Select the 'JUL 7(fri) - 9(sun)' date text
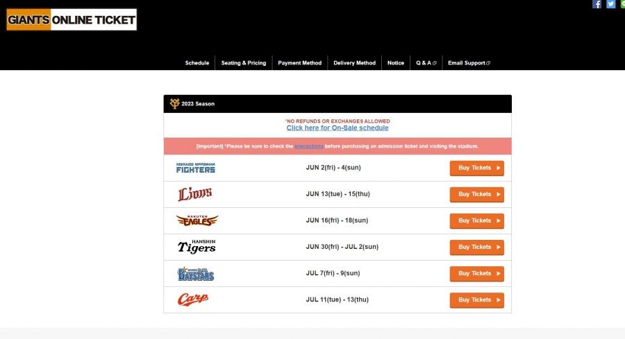The image size is (625, 339). point(333,273)
